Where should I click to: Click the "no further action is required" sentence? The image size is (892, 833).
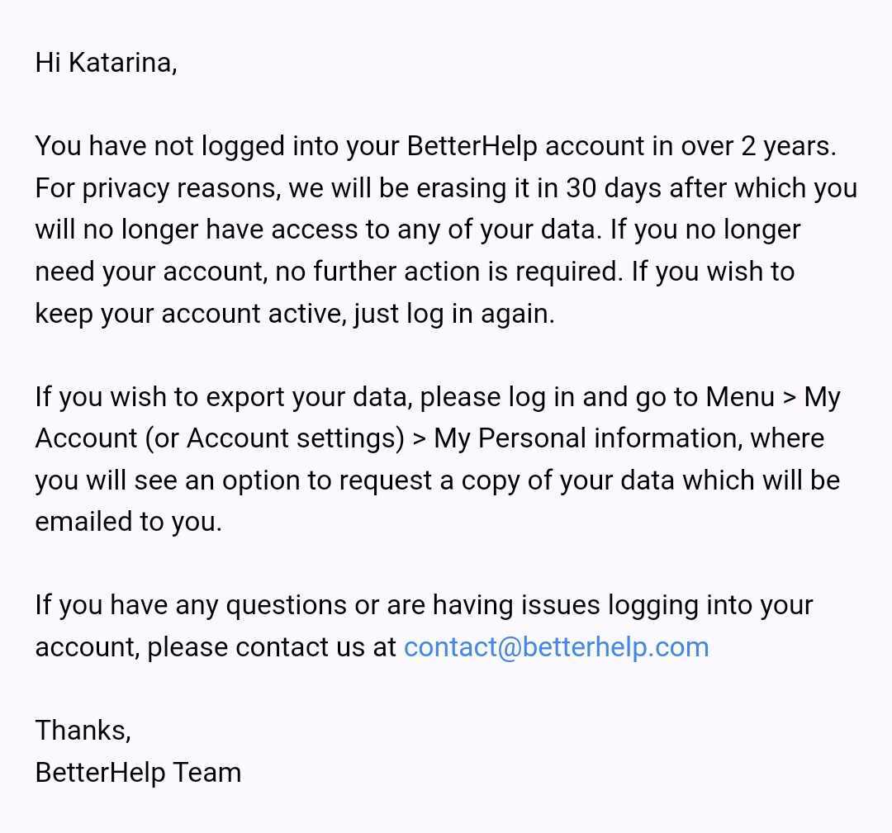[448, 272]
